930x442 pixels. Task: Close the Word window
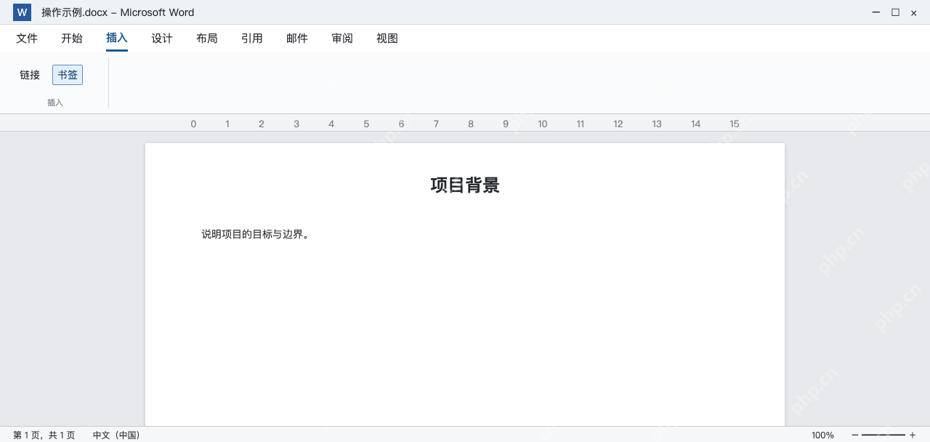tap(914, 12)
